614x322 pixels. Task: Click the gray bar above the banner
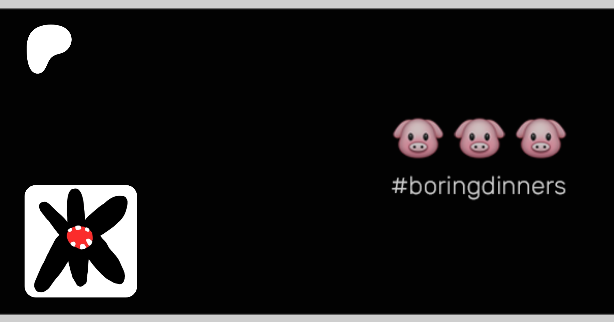[x=307, y=4]
